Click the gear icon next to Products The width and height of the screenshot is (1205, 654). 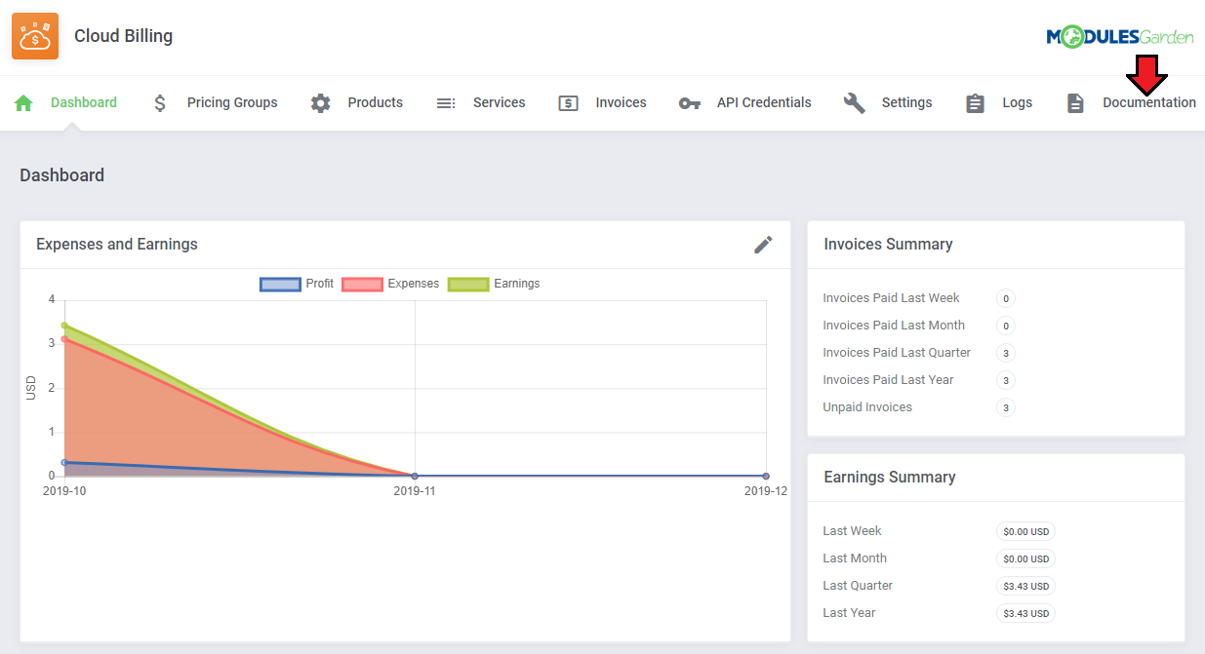[x=321, y=102]
